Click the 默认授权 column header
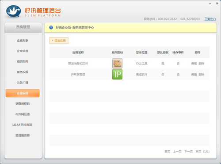Viewport: 221px width, 164px height. 163,52
